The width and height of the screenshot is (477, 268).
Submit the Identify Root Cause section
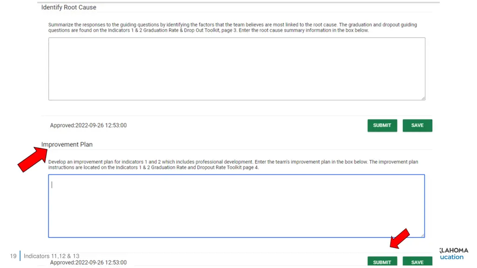coord(382,125)
